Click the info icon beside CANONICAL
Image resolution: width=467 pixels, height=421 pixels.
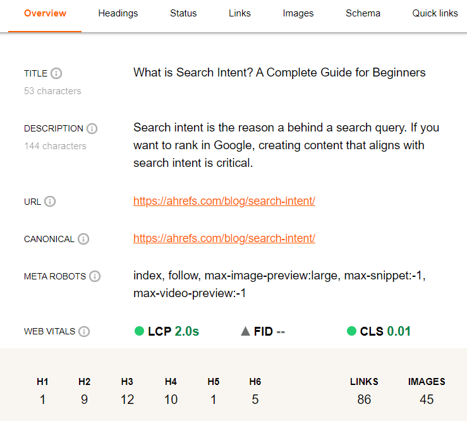tap(83, 239)
